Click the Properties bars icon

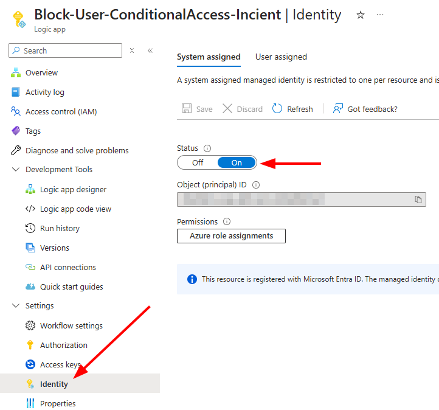30,403
